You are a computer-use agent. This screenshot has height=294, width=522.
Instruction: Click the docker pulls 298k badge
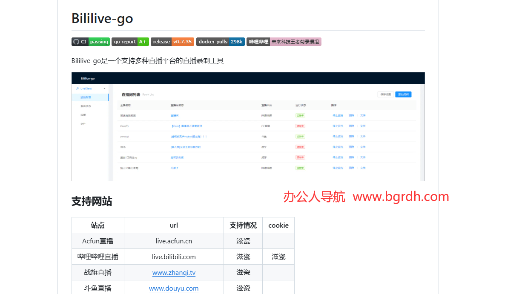221,42
